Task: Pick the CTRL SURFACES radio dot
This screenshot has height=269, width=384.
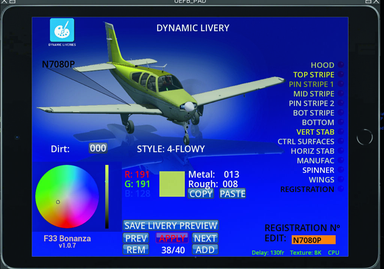Action: pos(341,141)
